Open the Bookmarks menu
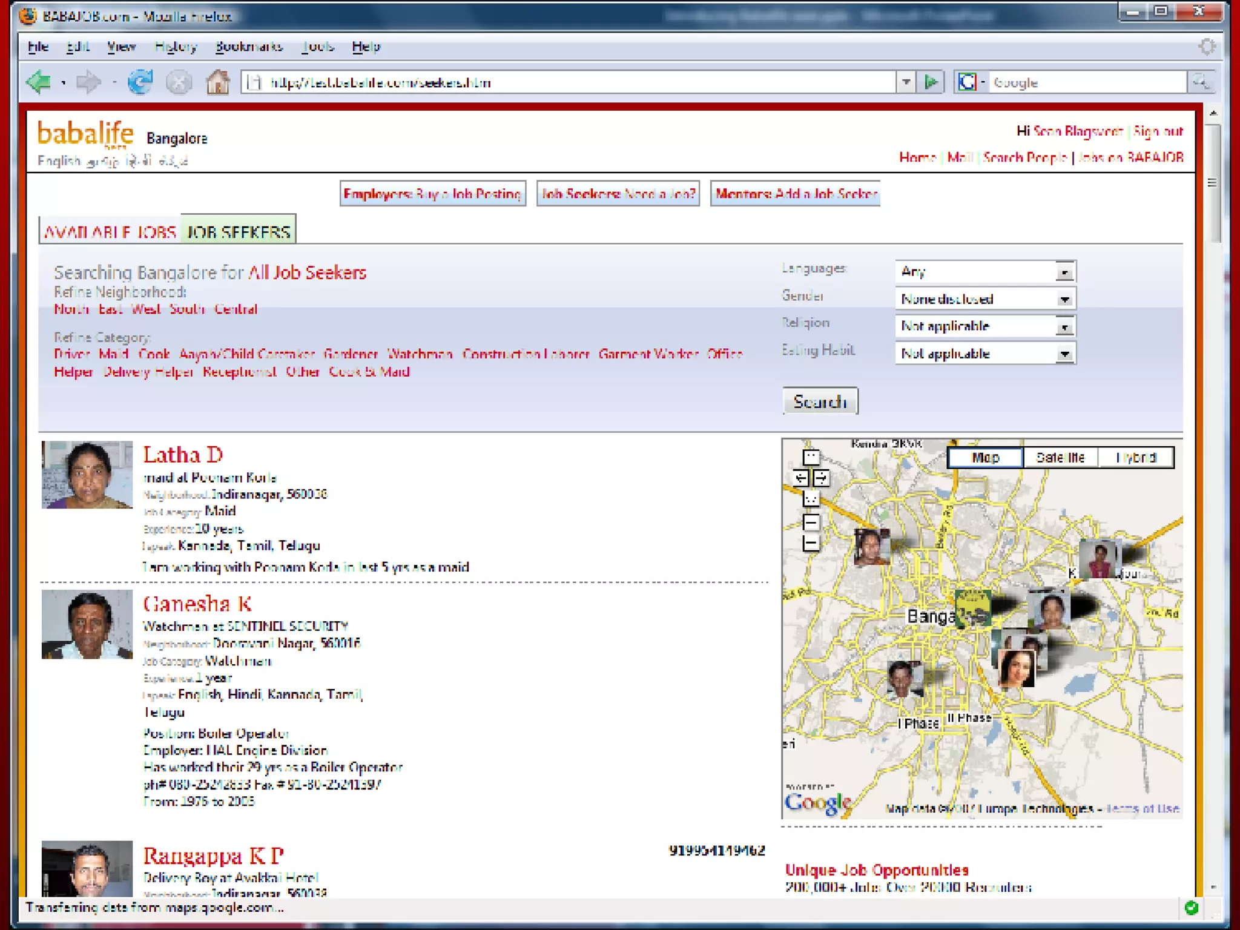Viewport: 1240px width, 930px height. tap(249, 47)
